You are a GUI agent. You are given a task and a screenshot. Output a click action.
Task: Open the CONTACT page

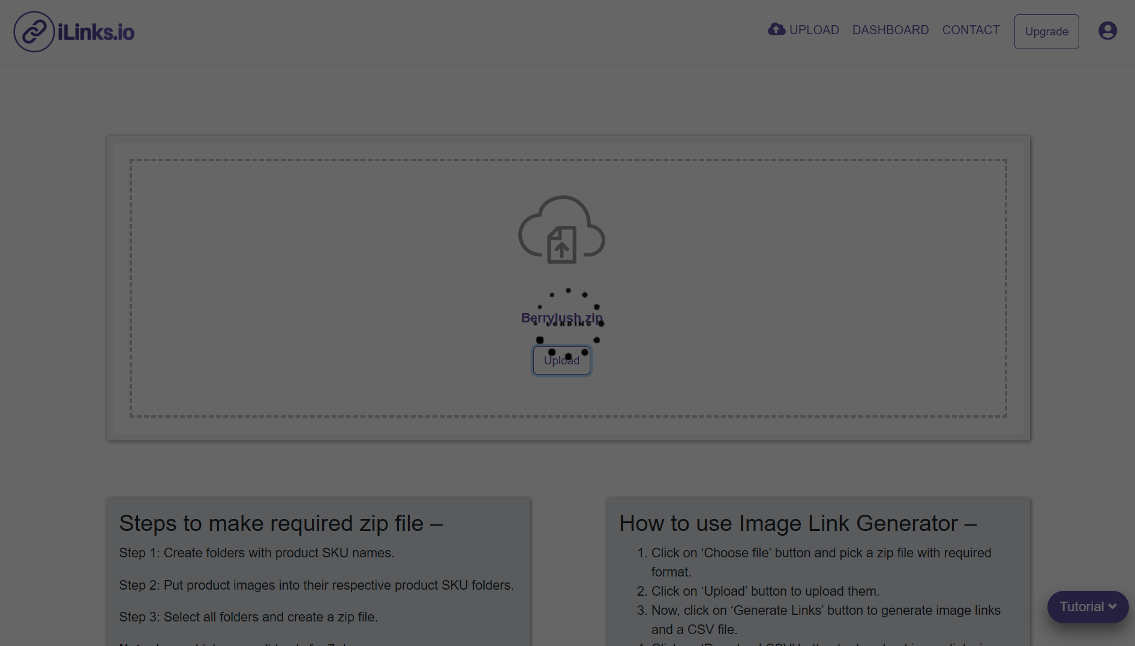pyautogui.click(x=971, y=29)
